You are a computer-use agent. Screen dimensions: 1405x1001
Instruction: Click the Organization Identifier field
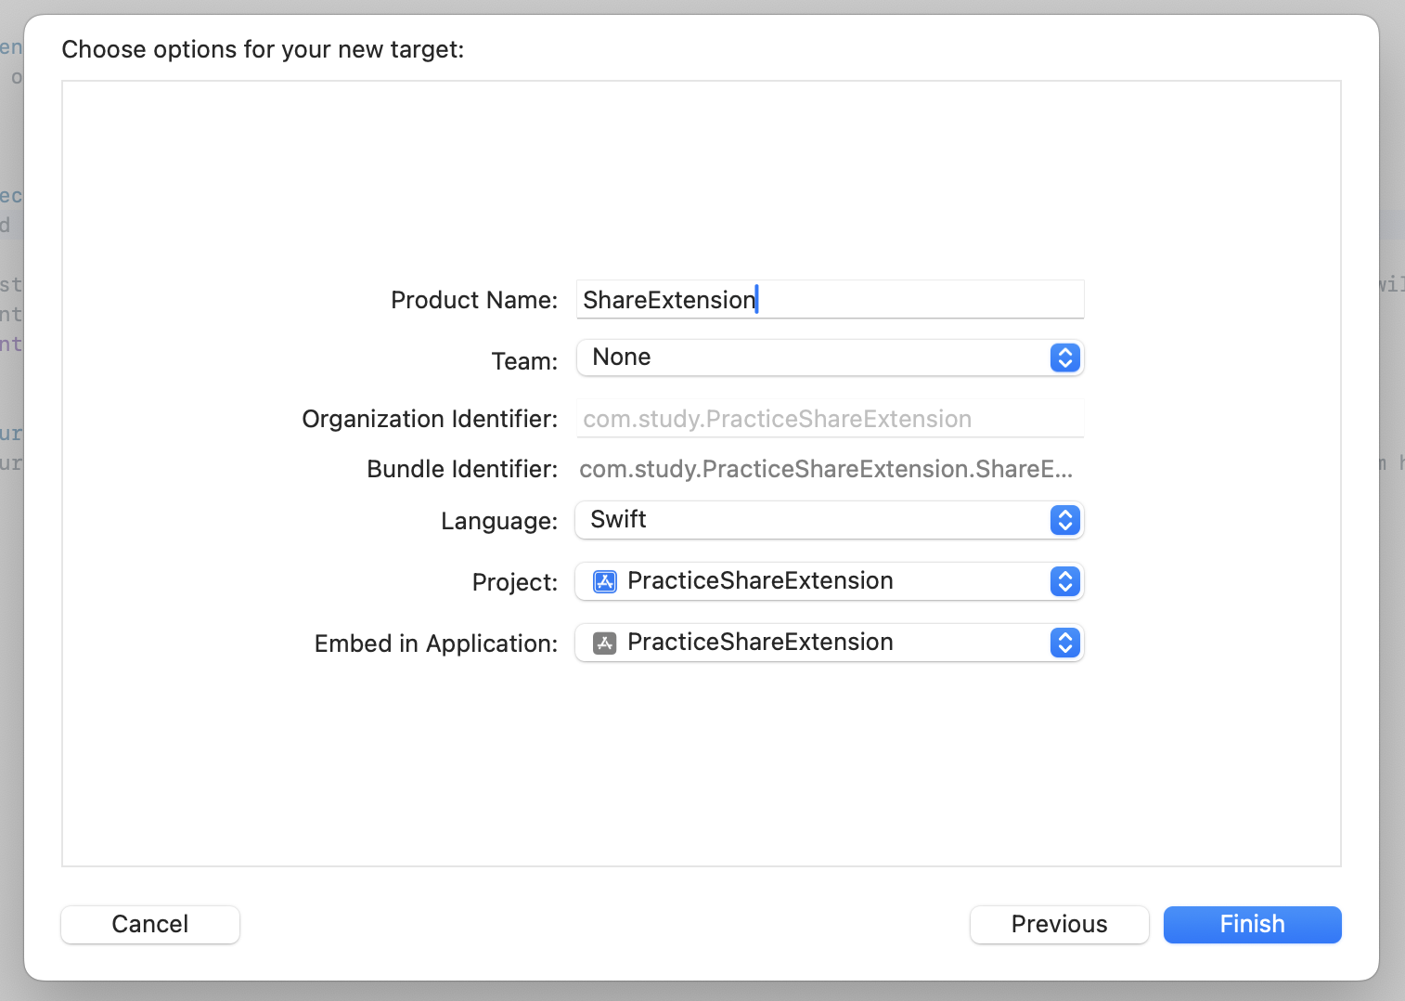pyautogui.click(x=829, y=419)
